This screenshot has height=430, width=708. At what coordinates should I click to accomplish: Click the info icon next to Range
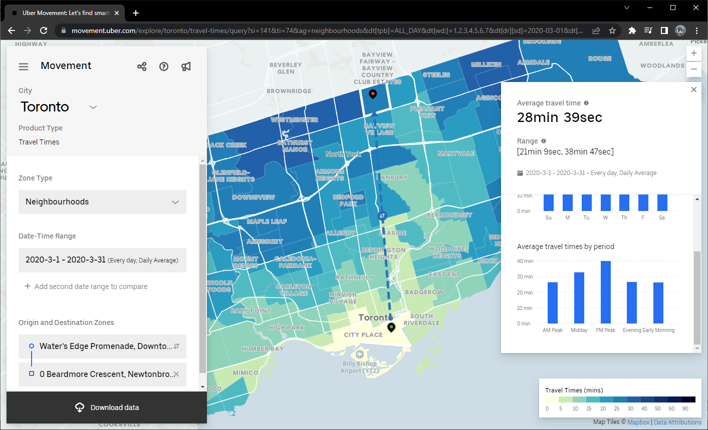point(544,141)
